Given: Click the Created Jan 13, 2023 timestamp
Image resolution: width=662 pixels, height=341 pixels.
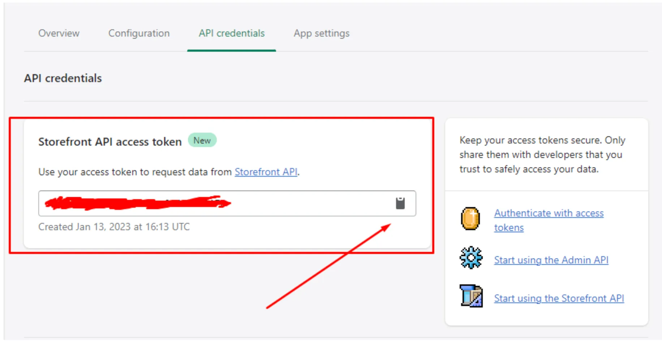Looking at the screenshot, I should click(x=114, y=227).
